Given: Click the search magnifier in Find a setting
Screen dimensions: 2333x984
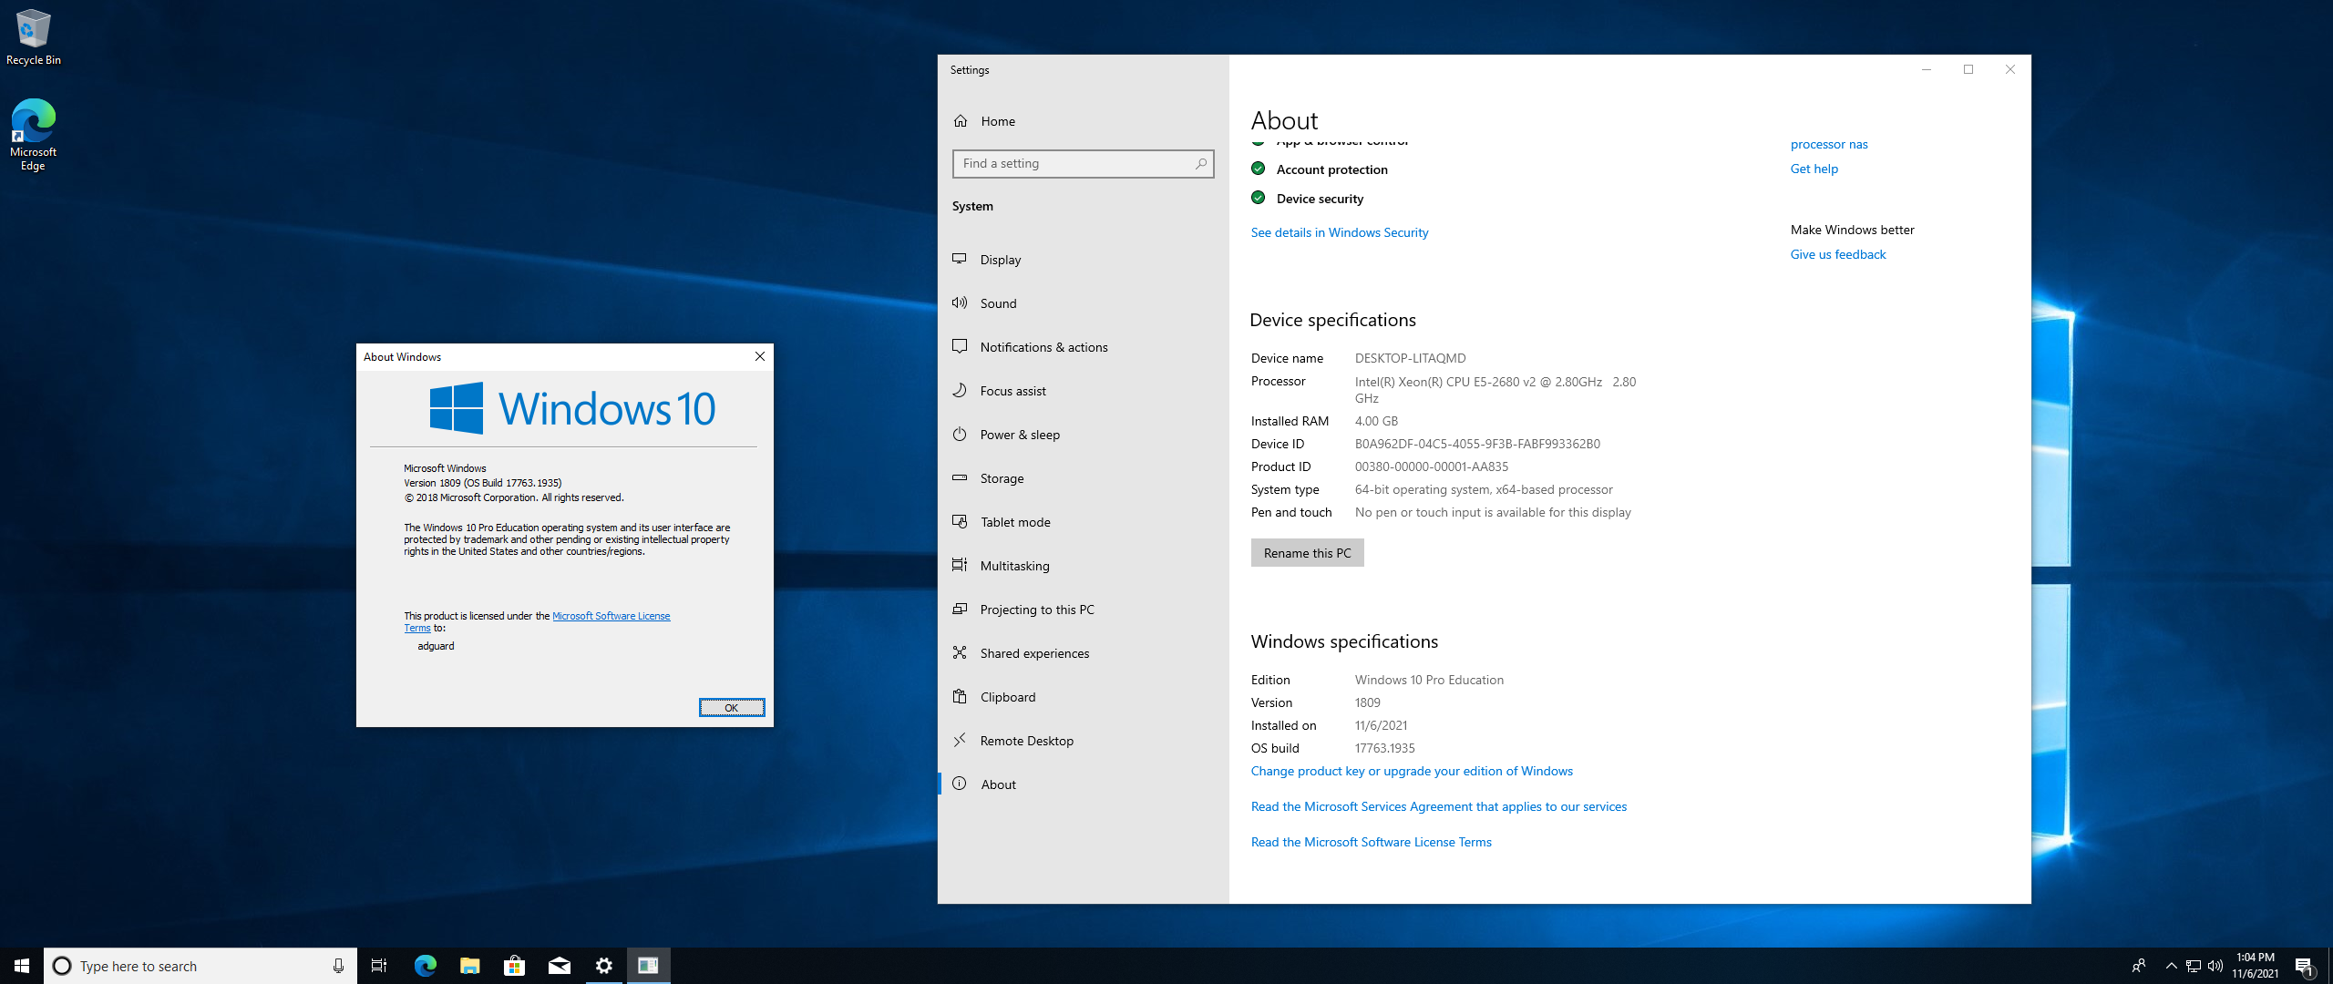Looking at the screenshot, I should point(1201,164).
